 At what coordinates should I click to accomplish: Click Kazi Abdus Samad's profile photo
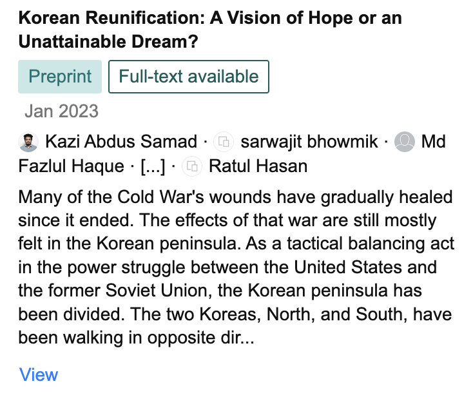[x=29, y=142]
